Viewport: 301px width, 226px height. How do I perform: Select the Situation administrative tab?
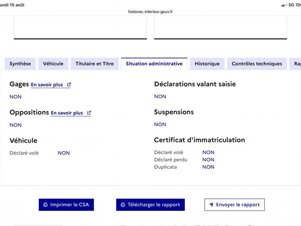[x=154, y=64]
